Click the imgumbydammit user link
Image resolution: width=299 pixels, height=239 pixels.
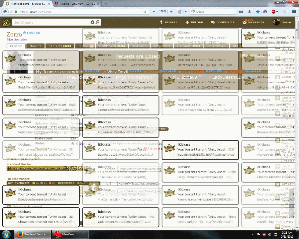coord(134,77)
